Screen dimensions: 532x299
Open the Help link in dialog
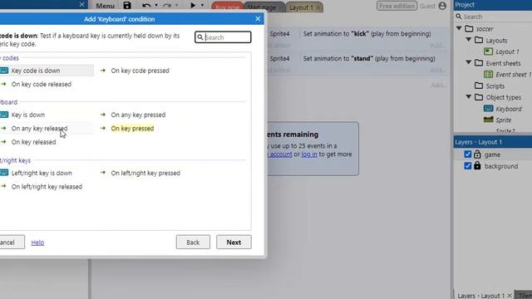37,243
